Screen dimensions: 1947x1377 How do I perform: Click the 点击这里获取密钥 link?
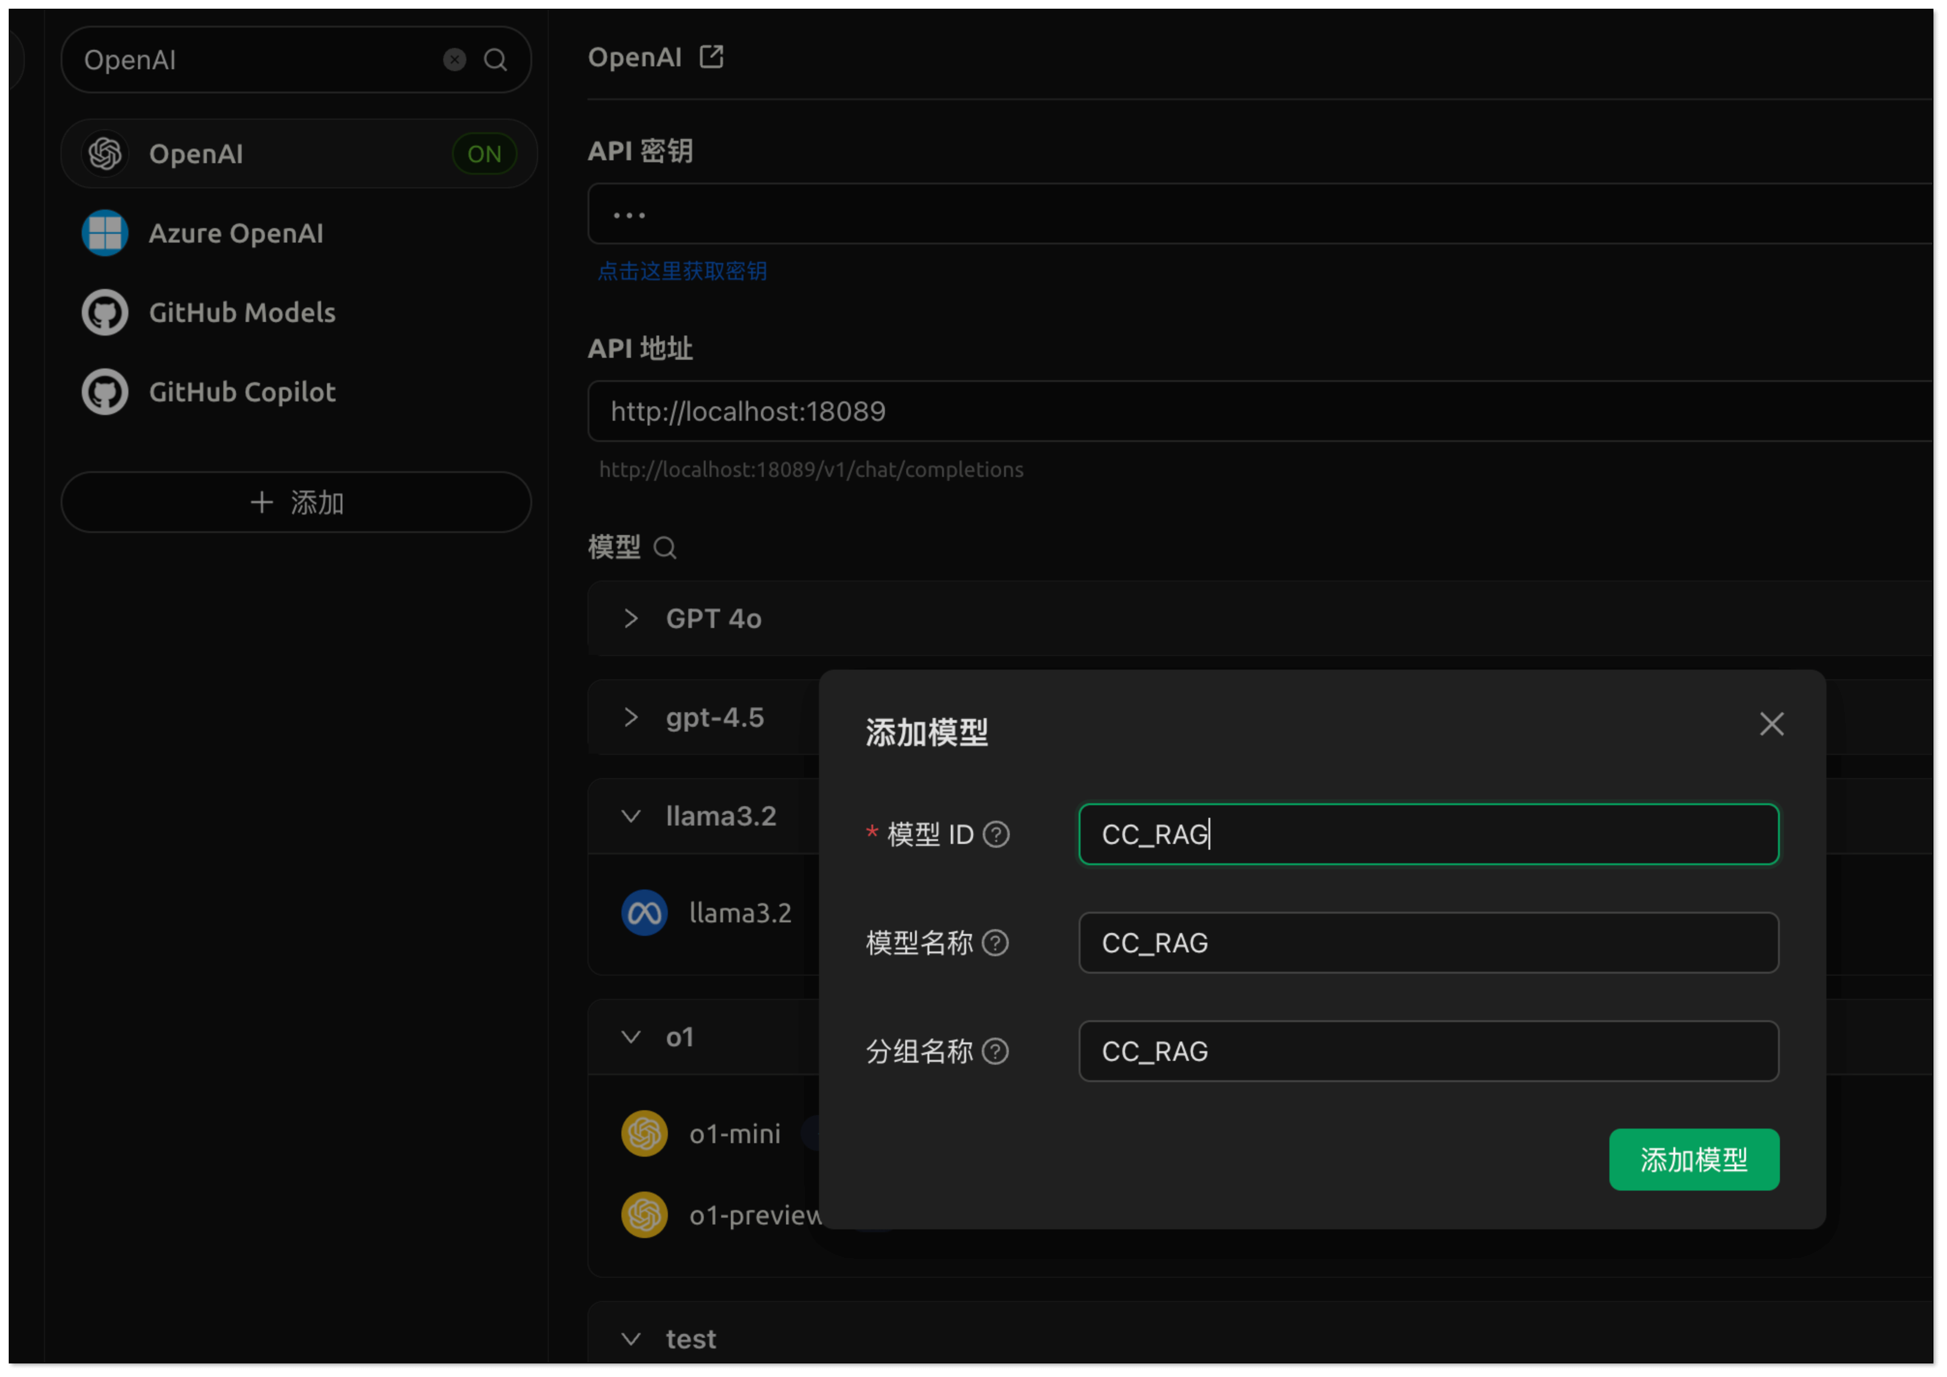point(682,271)
